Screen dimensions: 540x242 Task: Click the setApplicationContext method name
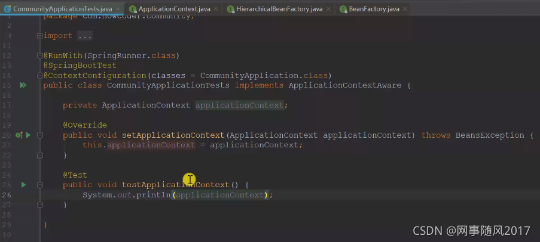(173, 135)
